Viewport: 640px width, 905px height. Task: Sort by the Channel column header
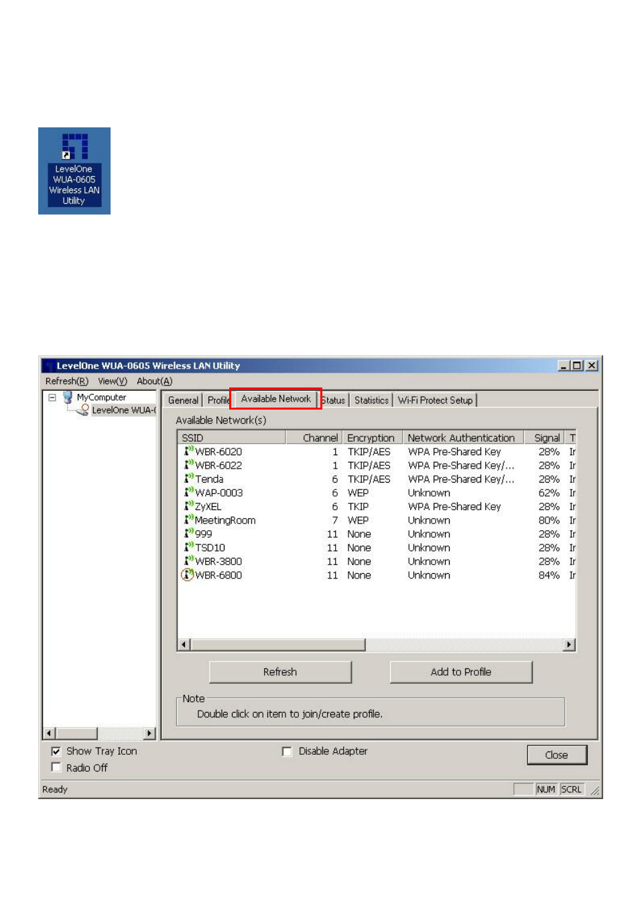[x=314, y=438]
